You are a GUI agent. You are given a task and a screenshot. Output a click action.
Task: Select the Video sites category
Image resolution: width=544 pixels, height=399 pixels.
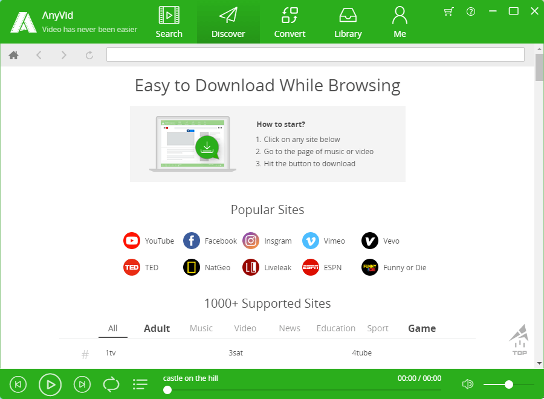click(x=245, y=328)
